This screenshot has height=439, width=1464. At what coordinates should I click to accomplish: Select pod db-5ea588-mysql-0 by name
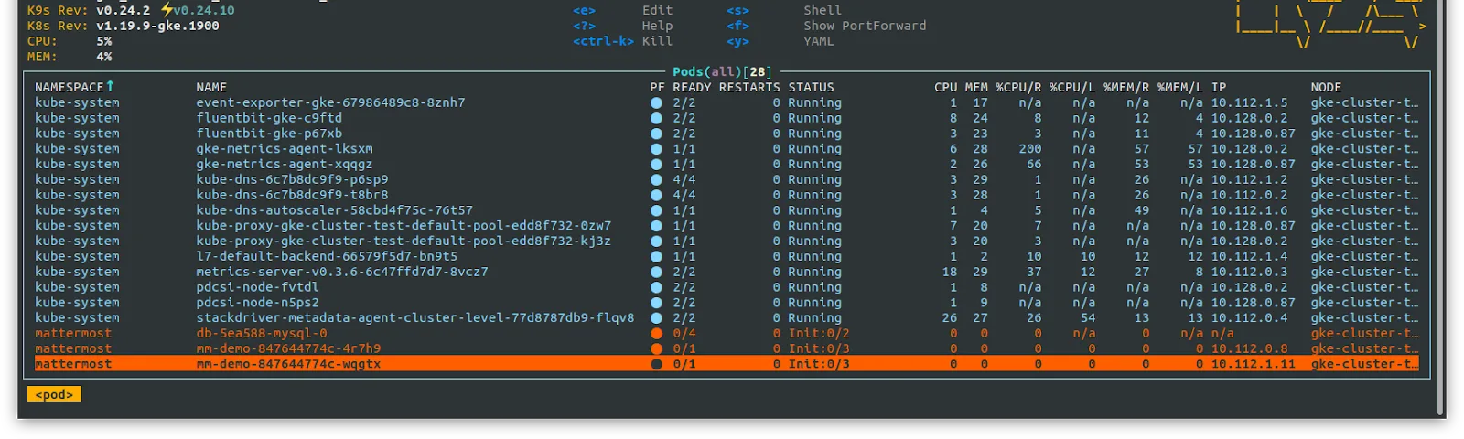pyautogui.click(x=261, y=334)
